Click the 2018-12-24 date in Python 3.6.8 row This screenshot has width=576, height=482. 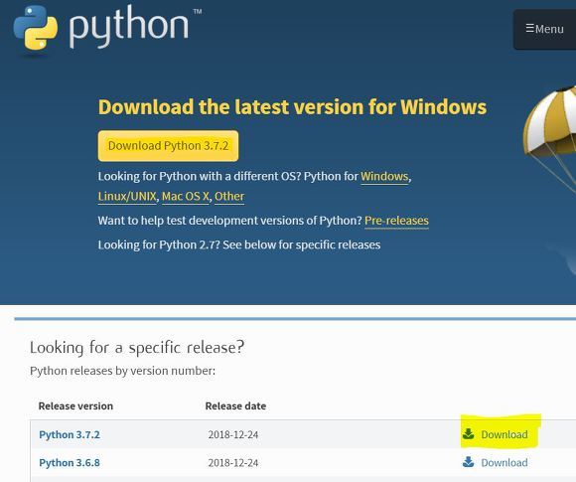pyautogui.click(x=233, y=462)
